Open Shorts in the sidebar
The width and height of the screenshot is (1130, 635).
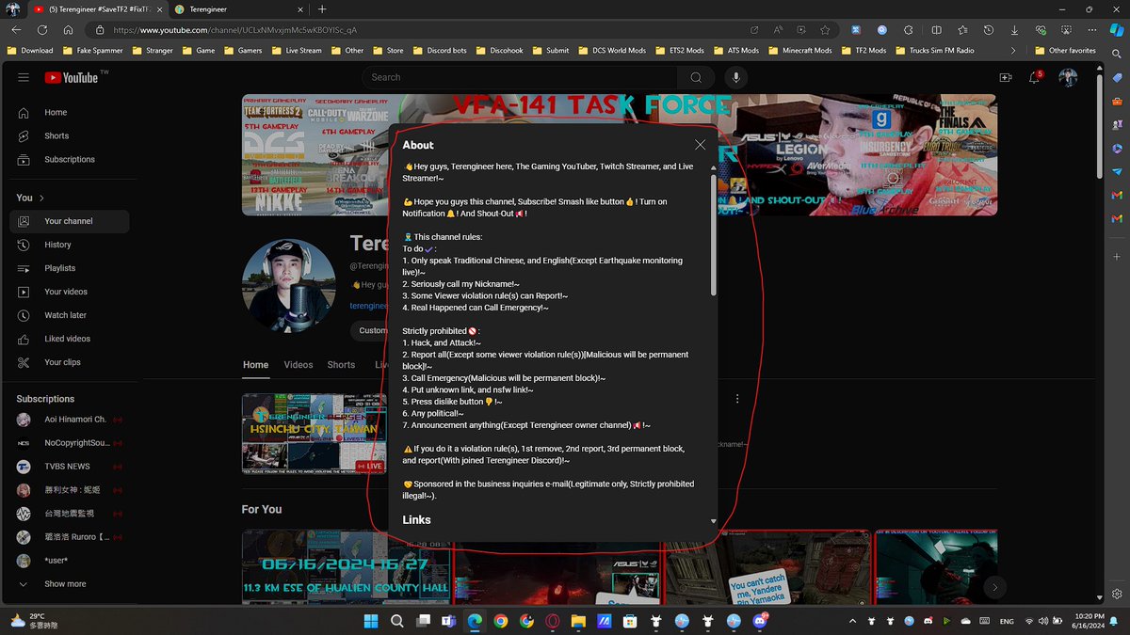(x=70, y=135)
